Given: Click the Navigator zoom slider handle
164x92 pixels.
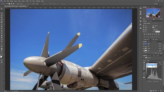Looking at the screenshot, I should pyautogui.click(x=154, y=19).
